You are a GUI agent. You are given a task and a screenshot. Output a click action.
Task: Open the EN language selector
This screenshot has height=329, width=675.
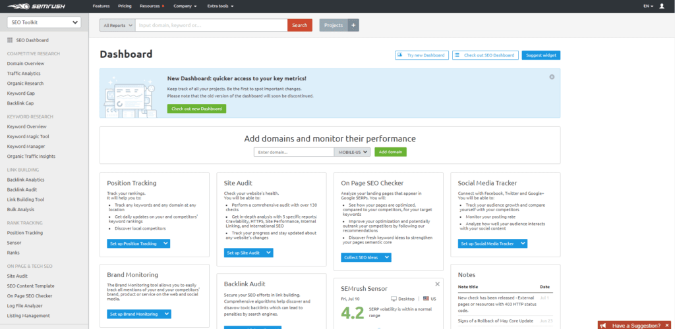[648, 6]
